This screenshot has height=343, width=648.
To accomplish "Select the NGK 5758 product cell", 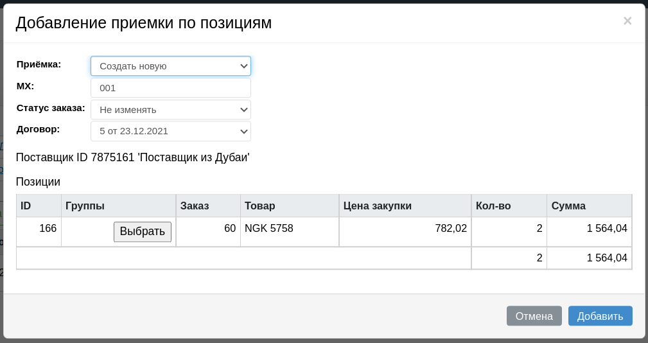I will pyautogui.click(x=290, y=232).
